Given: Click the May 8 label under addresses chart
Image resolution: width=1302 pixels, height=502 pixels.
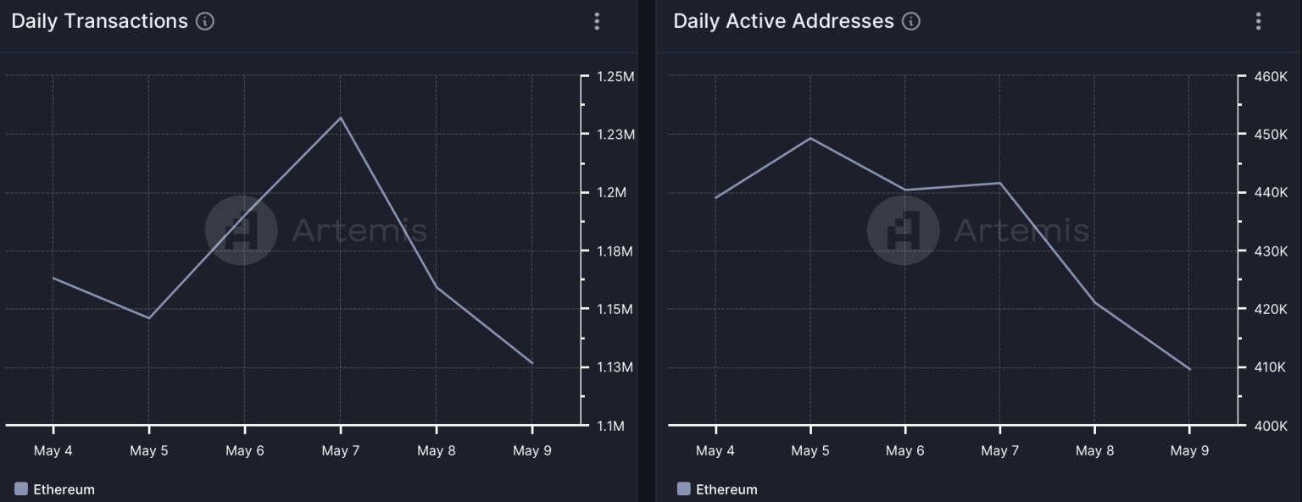Looking at the screenshot, I should [1094, 450].
